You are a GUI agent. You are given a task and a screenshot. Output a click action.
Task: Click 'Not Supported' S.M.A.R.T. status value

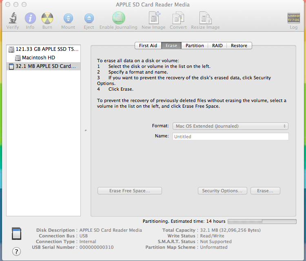click(x=216, y=241)
